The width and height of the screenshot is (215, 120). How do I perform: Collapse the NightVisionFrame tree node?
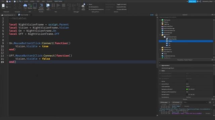162,37
